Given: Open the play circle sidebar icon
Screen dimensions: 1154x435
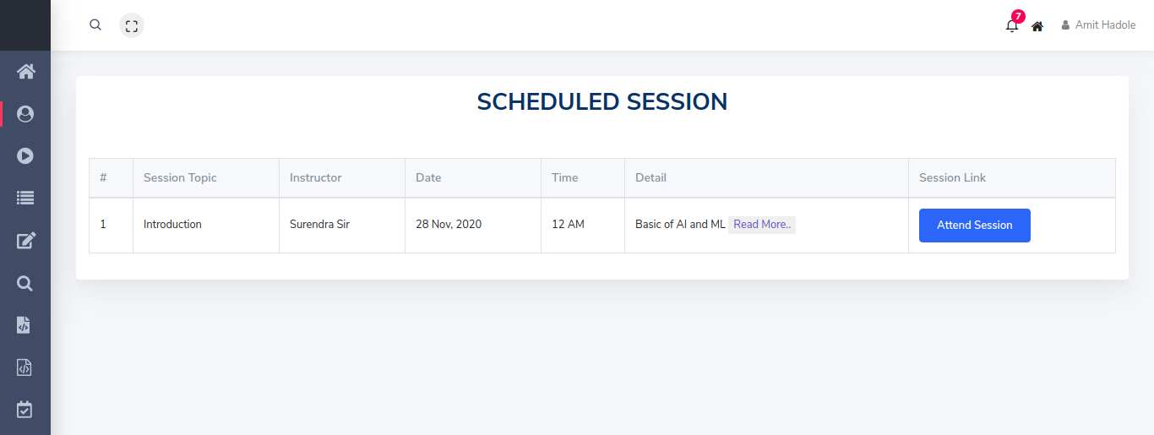Looking at the screenshot, I should tap(25, 156).
